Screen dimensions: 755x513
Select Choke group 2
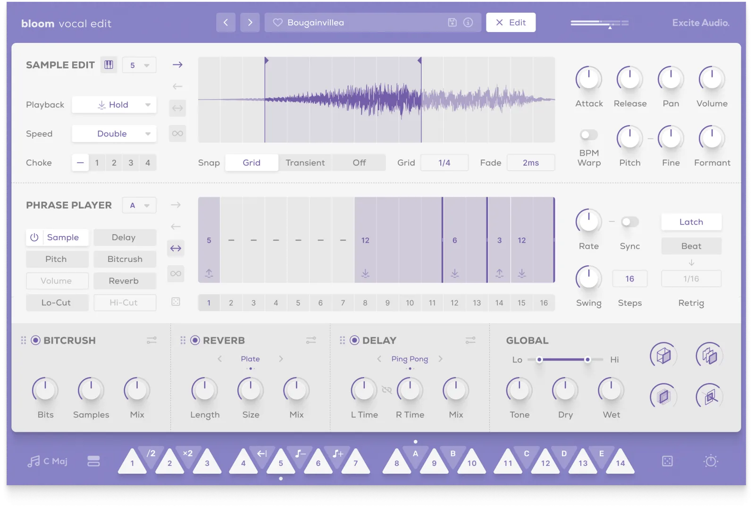click(114, 163)
